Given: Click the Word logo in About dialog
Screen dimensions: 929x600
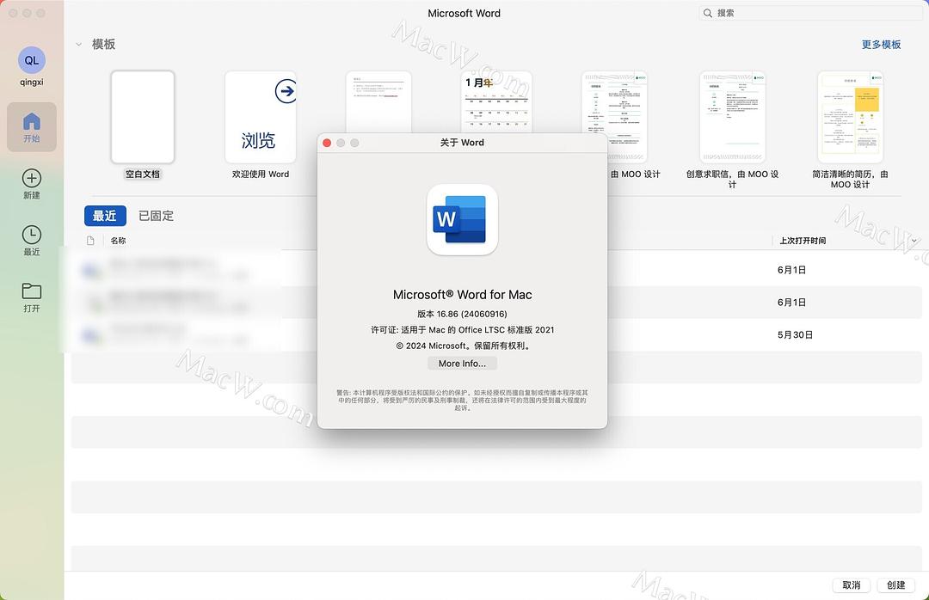Looking at the screenshot, I should (x=462, y=220).
